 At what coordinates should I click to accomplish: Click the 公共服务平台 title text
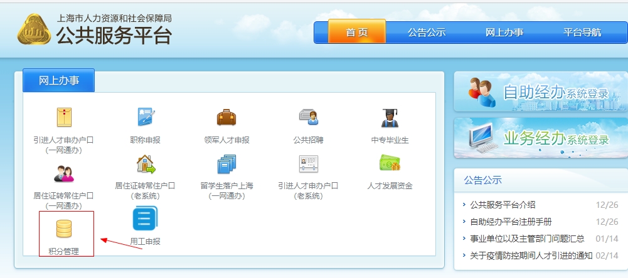pyautogui.click(x=114, y=36)
